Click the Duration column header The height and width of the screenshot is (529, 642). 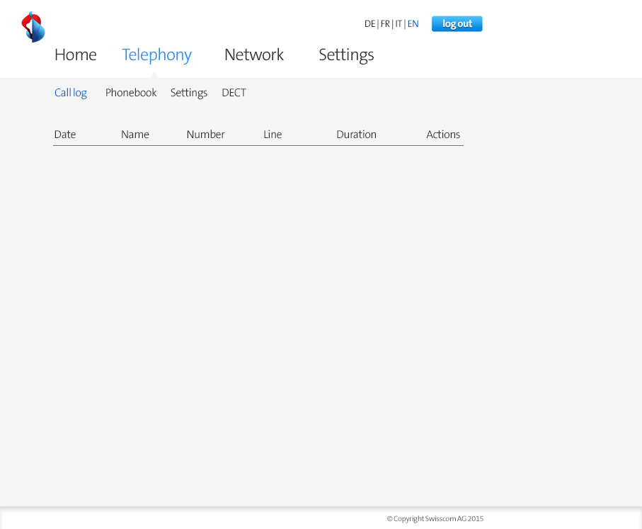(356, 135)
